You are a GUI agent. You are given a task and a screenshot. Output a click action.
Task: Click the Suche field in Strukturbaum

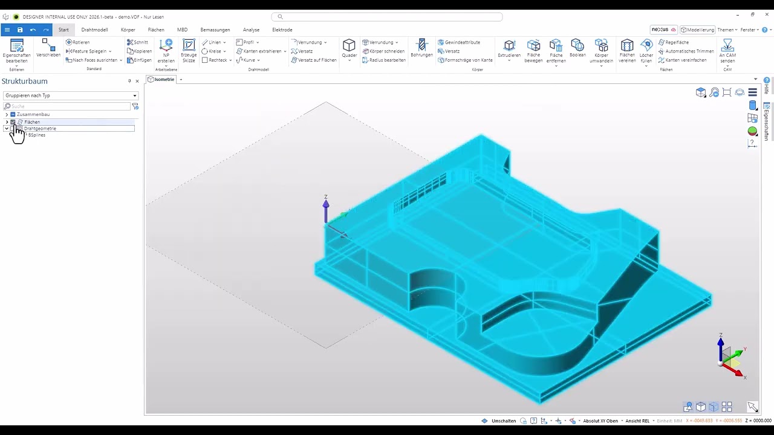67,106
